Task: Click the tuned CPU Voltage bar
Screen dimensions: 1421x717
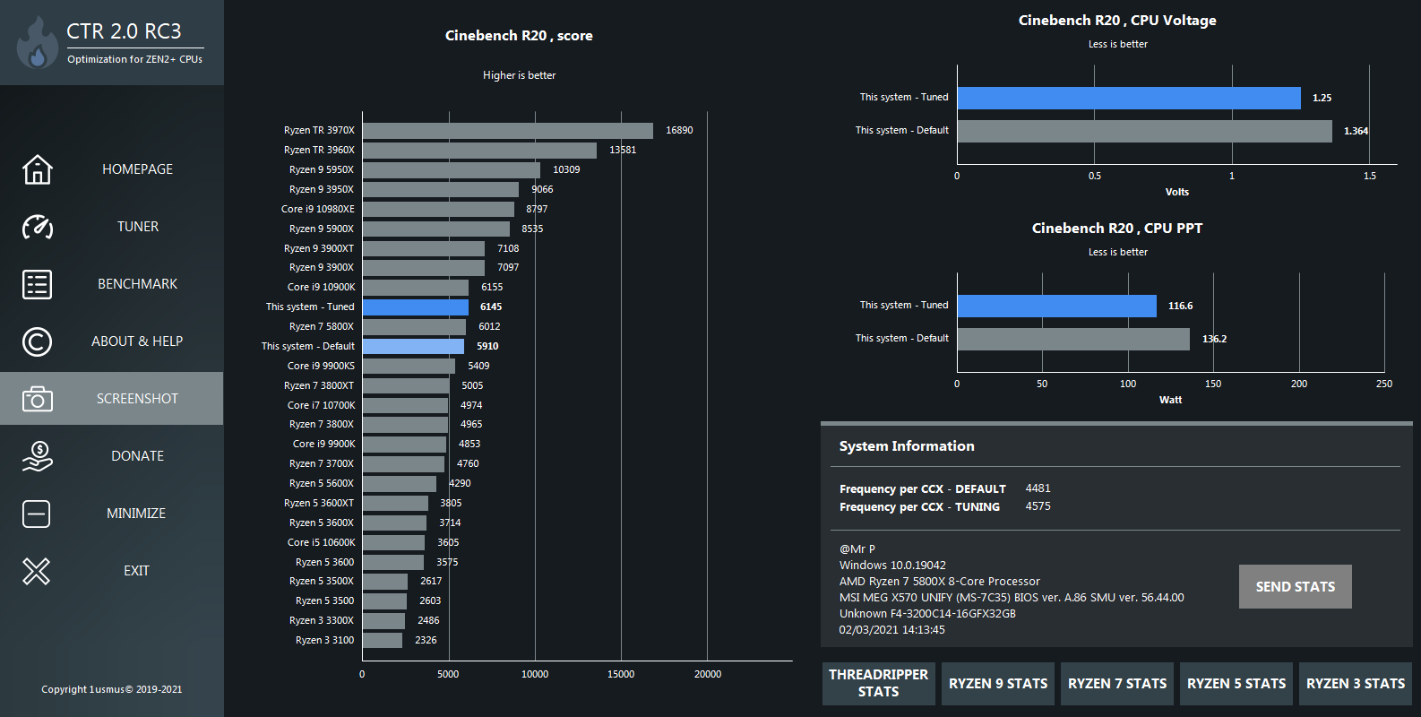Action: point(1129,98)
